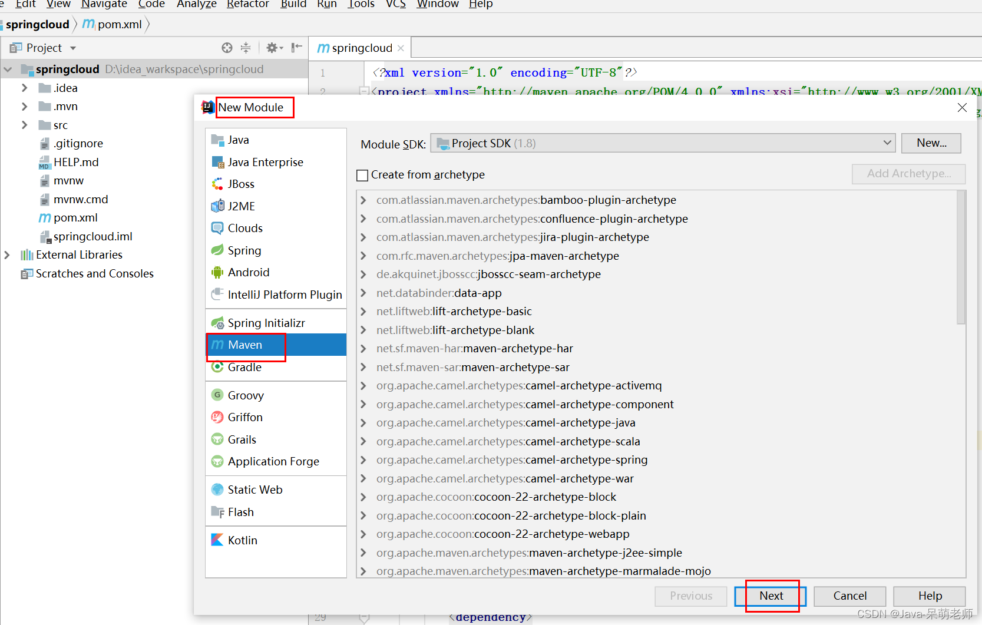Select maven-archetype-j2ee-simple entry
Screen dimensions: 982x625
pos(529,553)
